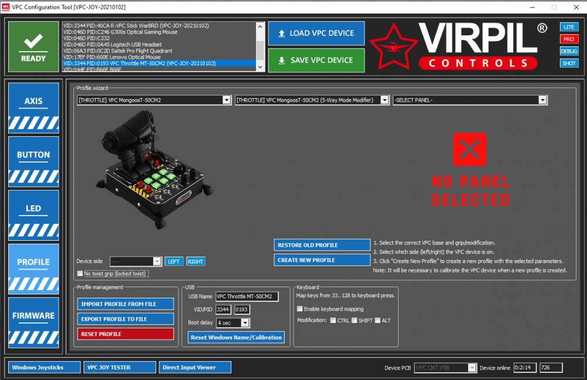This screenshot has height=380, width=587.
Task: Select VPC Throttle MT-50CM2 device row
Action: (159, 63)
